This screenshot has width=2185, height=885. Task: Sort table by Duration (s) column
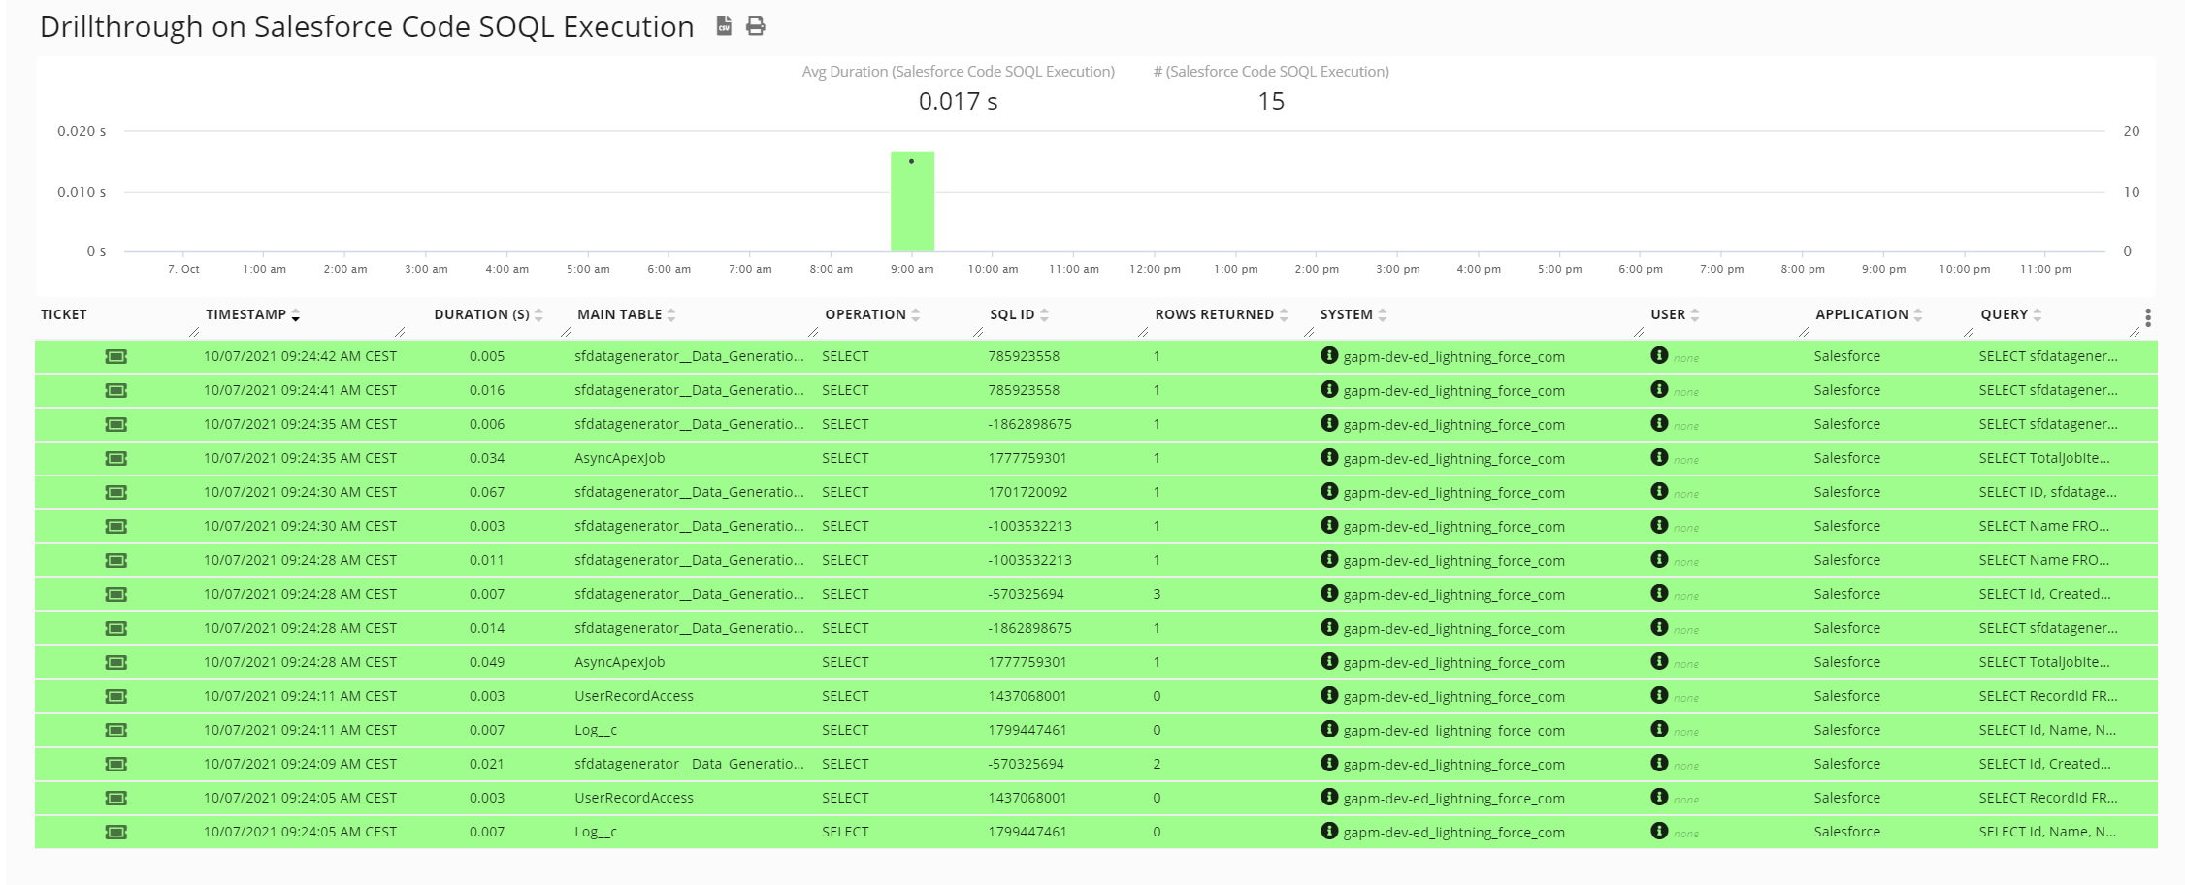click(x=481, y=314)
